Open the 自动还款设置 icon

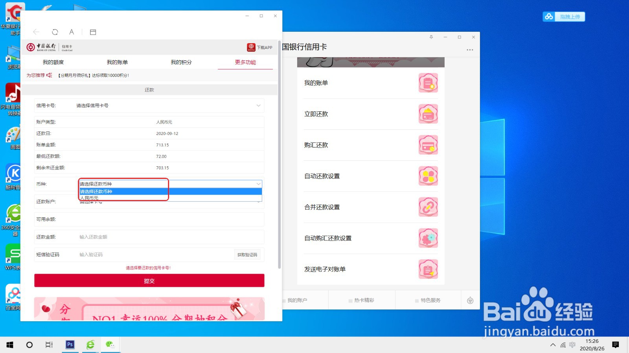(428, 176)
